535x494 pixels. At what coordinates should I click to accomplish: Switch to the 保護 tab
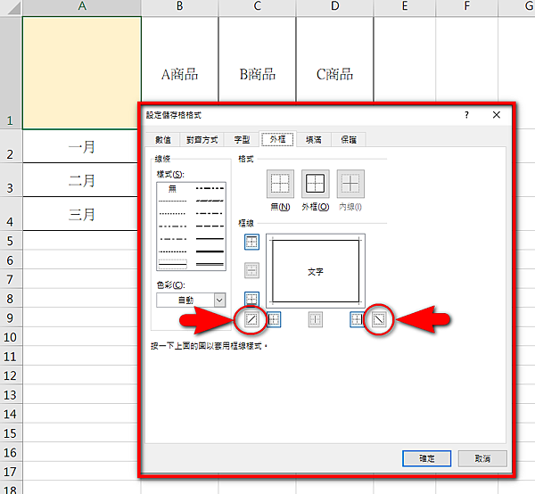349,139
